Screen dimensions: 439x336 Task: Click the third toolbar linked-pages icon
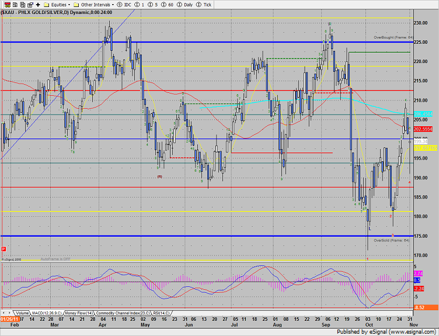click(x=23, y=5)
